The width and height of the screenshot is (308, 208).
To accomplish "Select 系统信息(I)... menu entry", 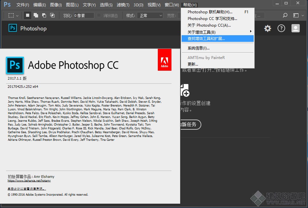I will [218, 48].
